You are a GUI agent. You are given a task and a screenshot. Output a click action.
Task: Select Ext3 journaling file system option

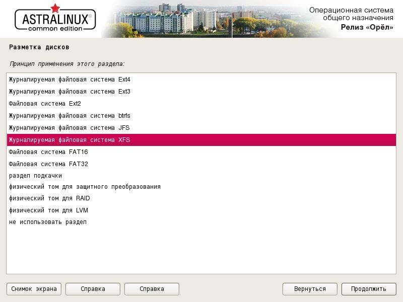pyautogui.click(x=70, y=92)
